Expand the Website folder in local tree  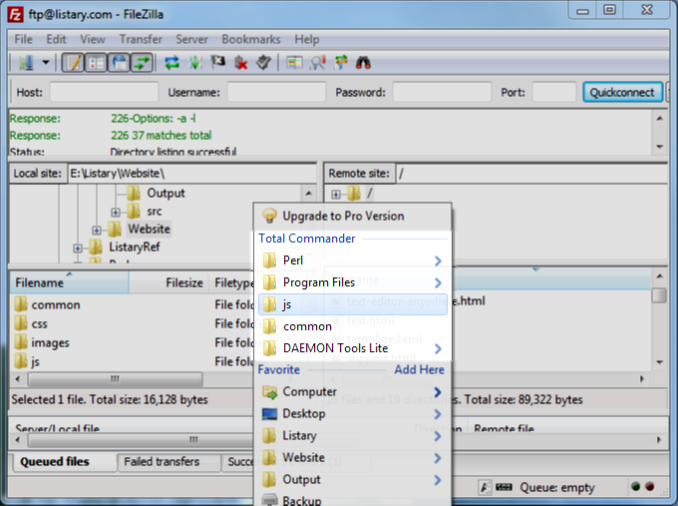pyautogui.click(x=97, y=231)
